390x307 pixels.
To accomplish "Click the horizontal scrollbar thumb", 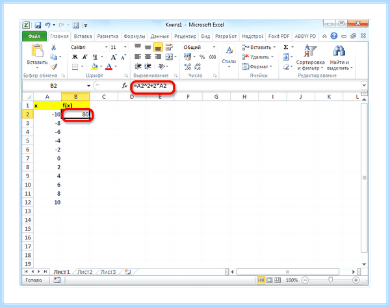I will [287, 272].
